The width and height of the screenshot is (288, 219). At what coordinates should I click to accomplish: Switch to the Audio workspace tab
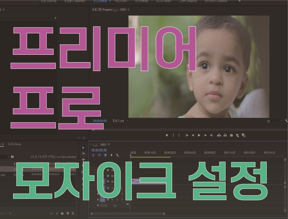[x=164, y=1]
